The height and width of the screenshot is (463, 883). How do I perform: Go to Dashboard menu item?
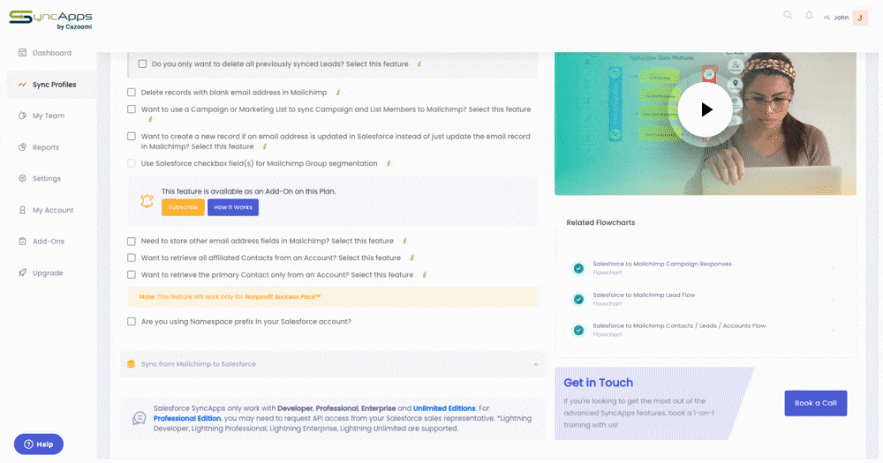pos(52,53)
